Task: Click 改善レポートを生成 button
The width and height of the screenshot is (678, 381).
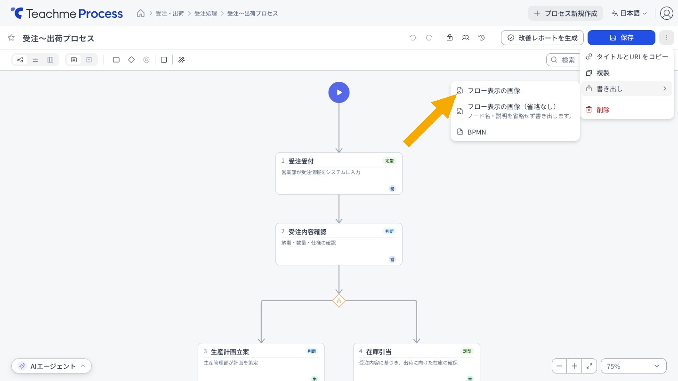Action: coord(542,38)
